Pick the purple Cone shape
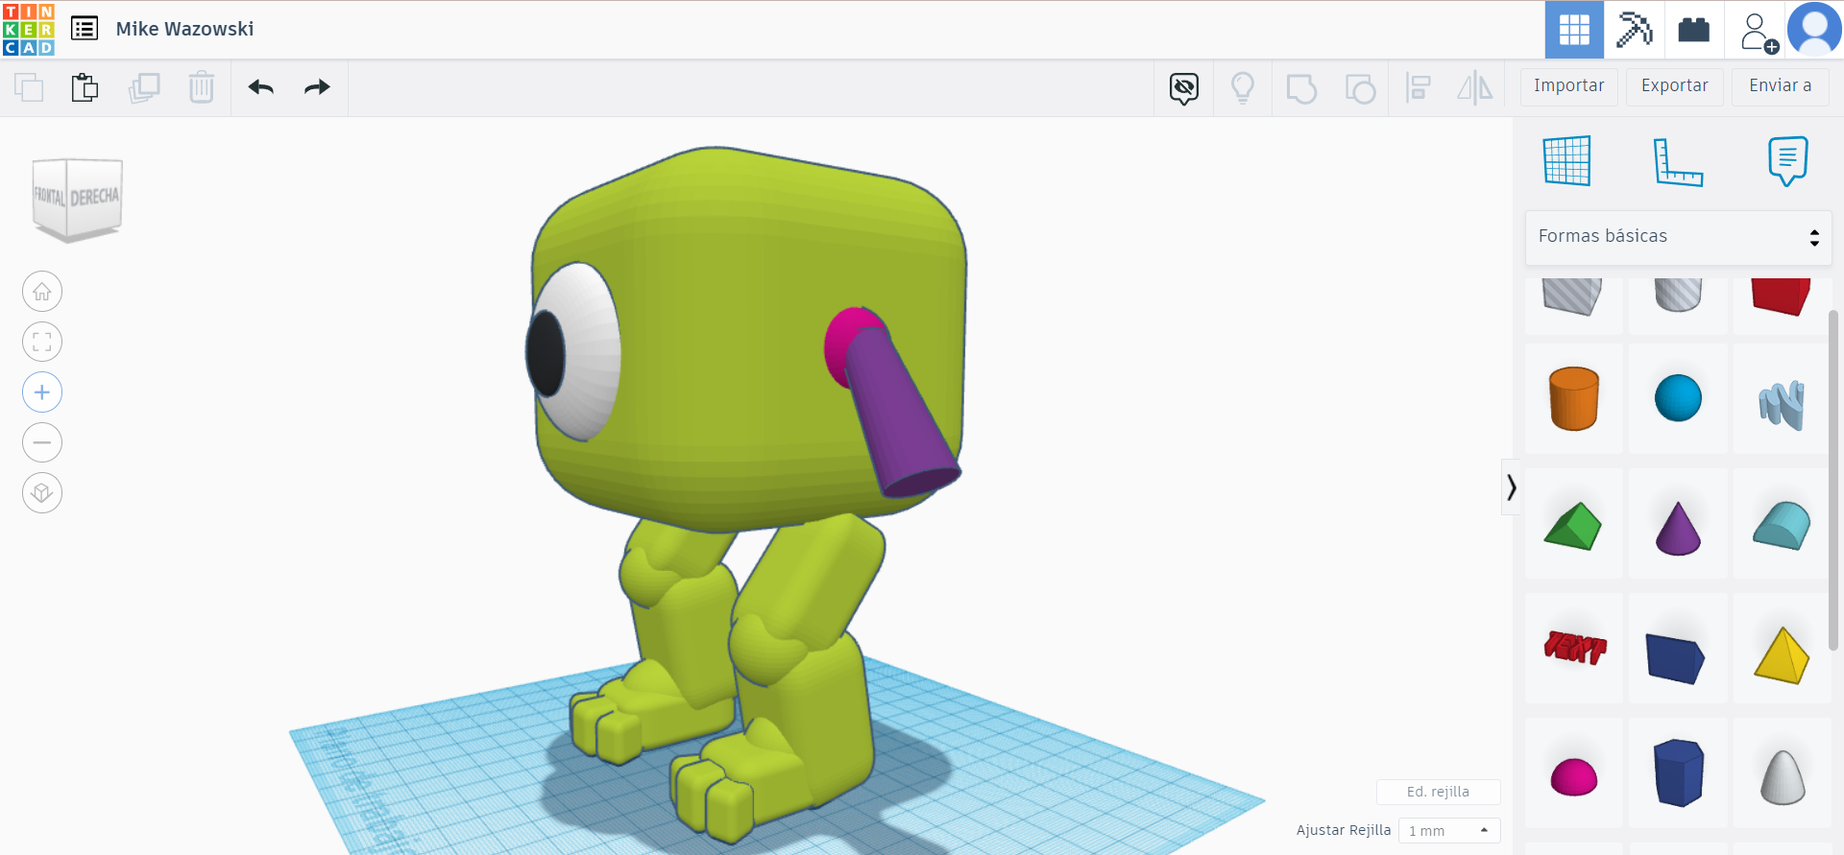The image size is (1844, 855). (1678, 528)
